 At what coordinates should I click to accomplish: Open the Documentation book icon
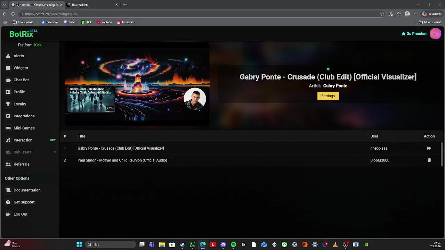[x=8, y=190]
